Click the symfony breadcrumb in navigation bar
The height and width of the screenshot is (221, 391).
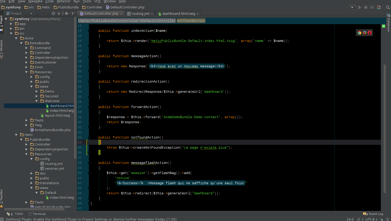pyautogui.click(x=11, y=7)
